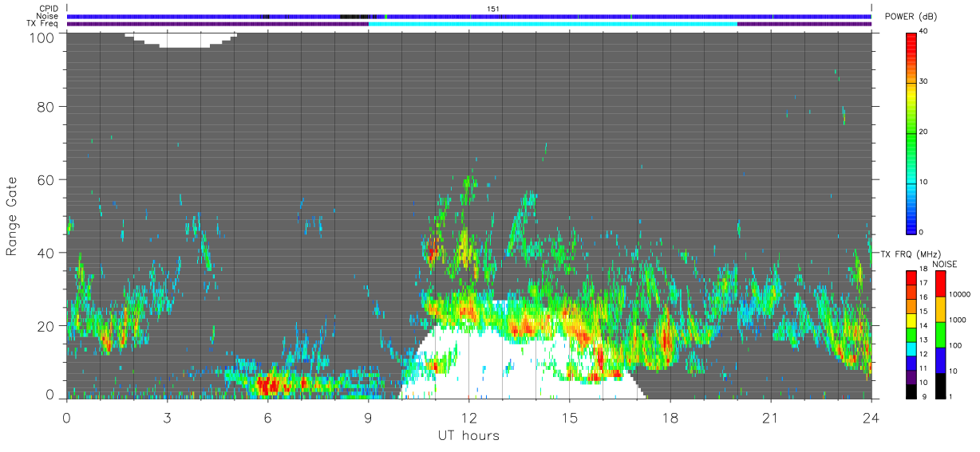Image resolution: width=980 pixels, height=452 pixels.
Task: Click the POWER (dB) legend title
Action: (911, 17)
